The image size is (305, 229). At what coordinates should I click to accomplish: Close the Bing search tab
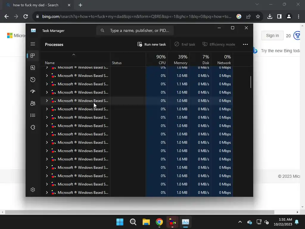click(x=69, y=5)
